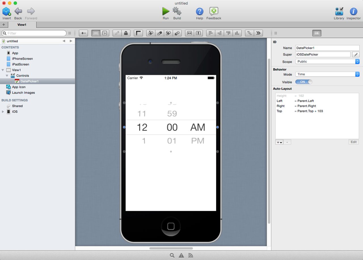
Task: Open the add constraint plus dropdown
Action: pyautogui.click(x=279, y=142)
